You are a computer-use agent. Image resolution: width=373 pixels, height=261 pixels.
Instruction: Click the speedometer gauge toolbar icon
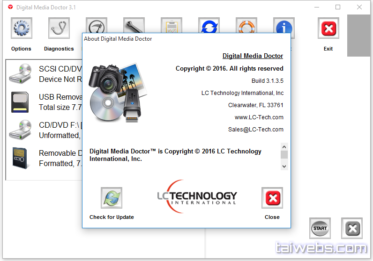tap(97, 26)
